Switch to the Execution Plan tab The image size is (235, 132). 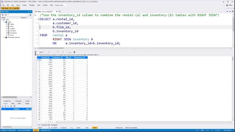(x=46, y=125)
